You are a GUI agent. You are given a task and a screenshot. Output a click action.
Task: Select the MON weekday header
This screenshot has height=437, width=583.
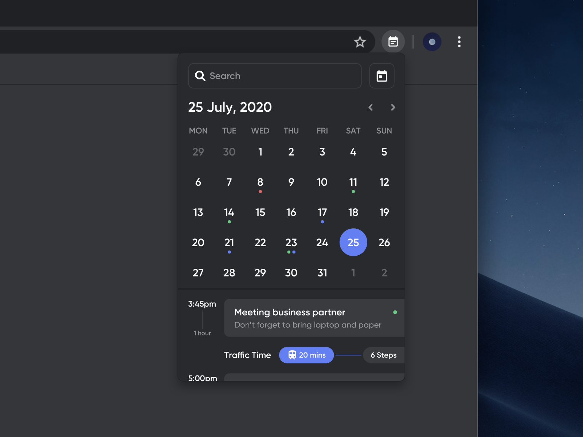[198, 131]
